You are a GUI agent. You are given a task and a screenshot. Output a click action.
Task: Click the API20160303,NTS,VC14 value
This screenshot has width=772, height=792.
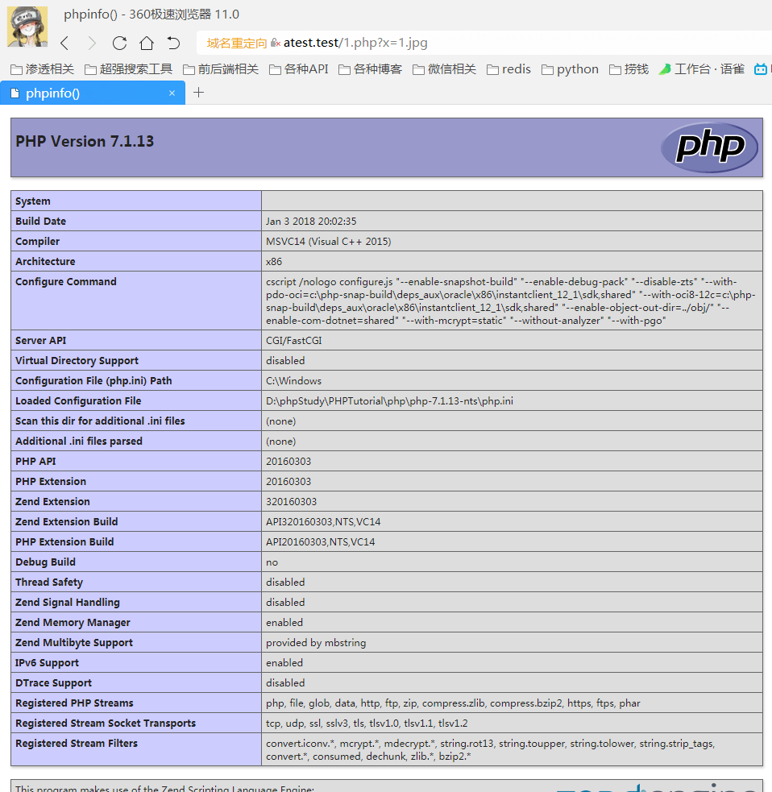[x=320, y=542]
